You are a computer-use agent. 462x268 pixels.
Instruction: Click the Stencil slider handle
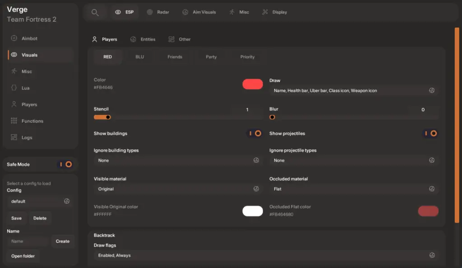[108, 117]
